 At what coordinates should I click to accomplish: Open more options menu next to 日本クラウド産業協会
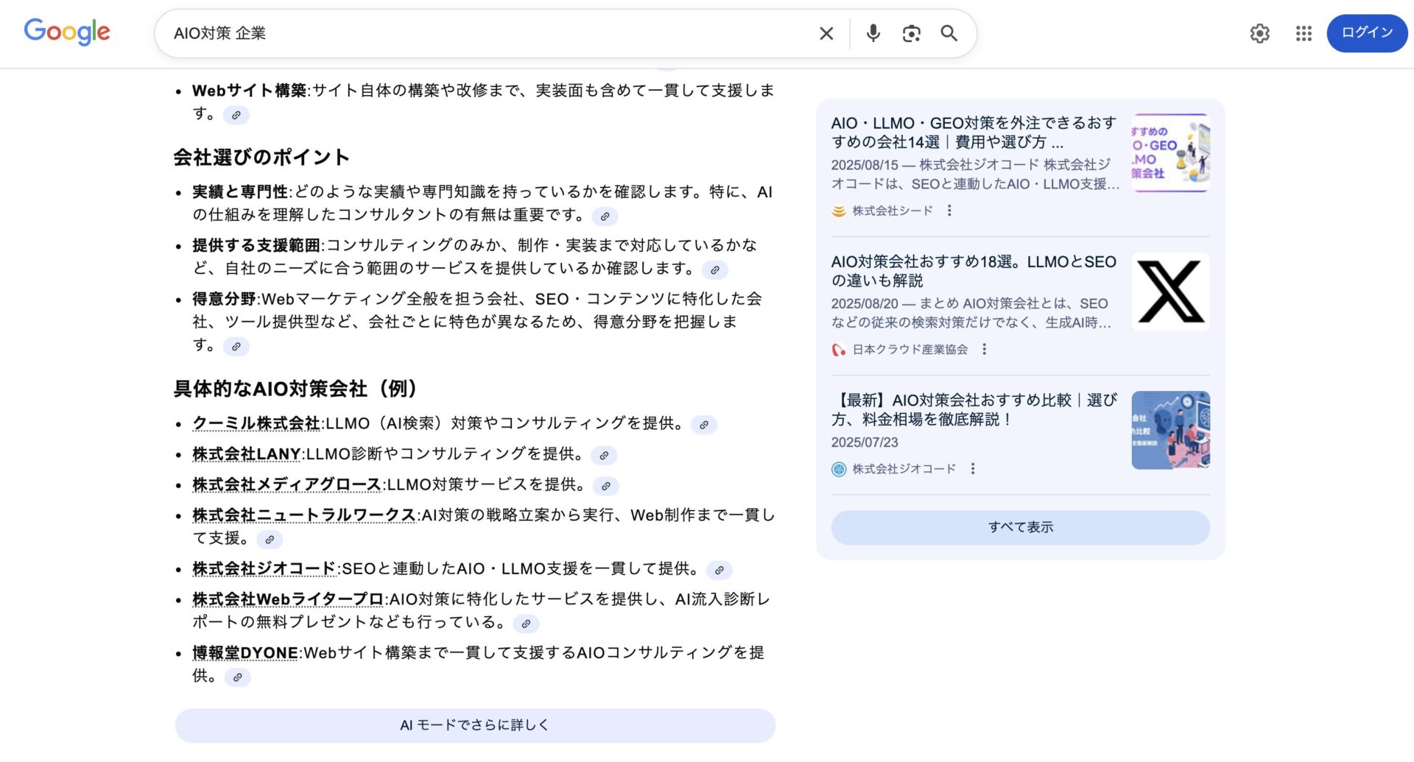(984, 349)
